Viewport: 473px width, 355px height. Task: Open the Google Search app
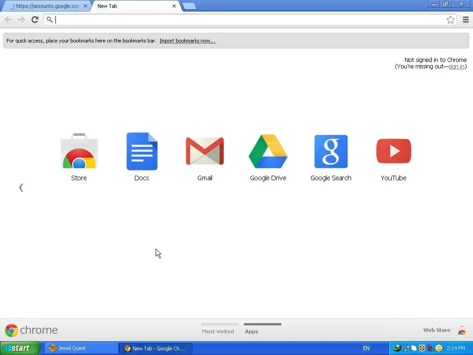click(x=331, y=151)
